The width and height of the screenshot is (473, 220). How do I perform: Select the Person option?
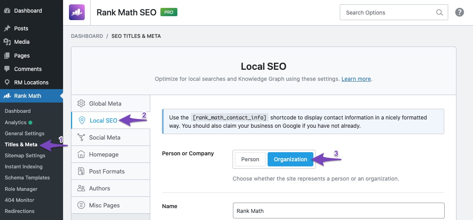tap(250, 159)
